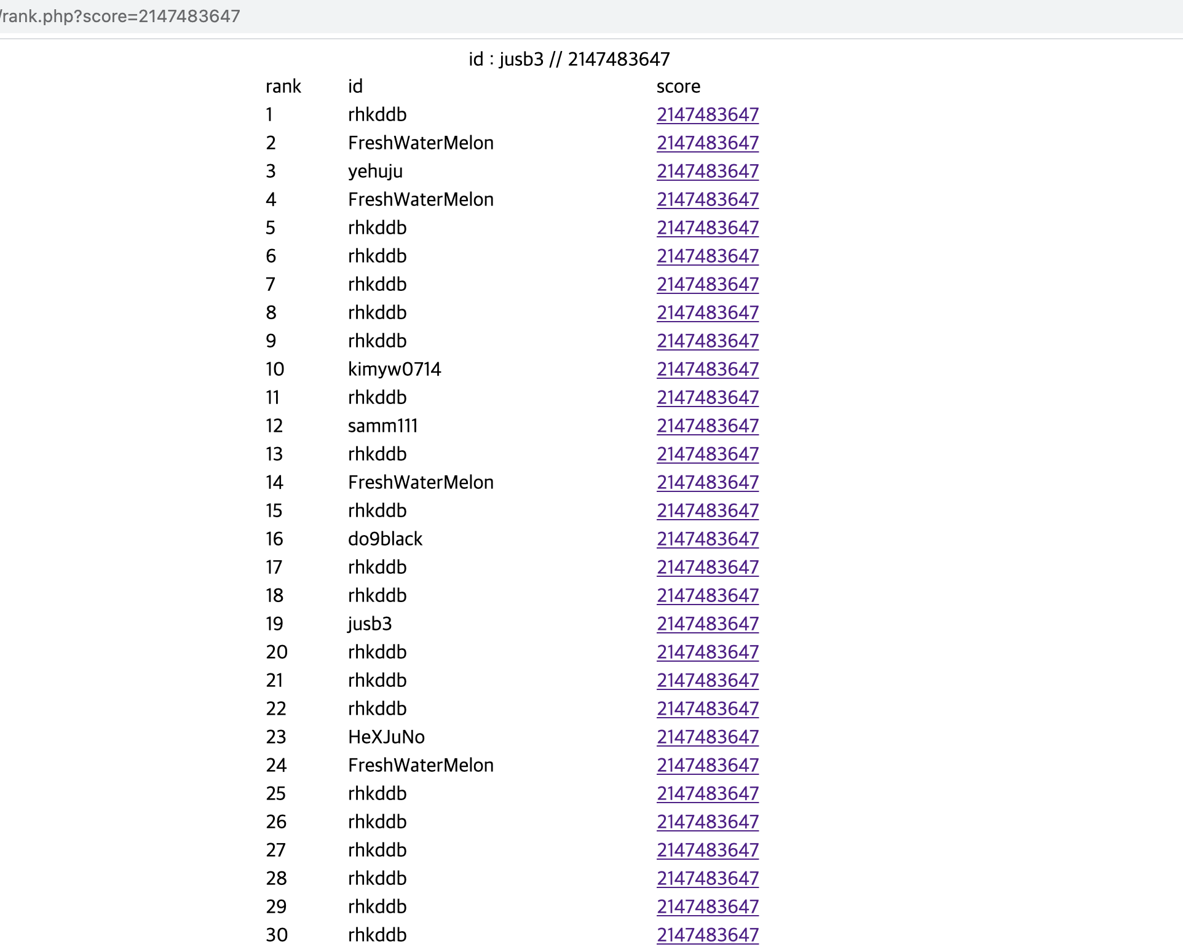Click the yehuju id cell
This screenshot has width=1183, height=952.
pos(375,171)
